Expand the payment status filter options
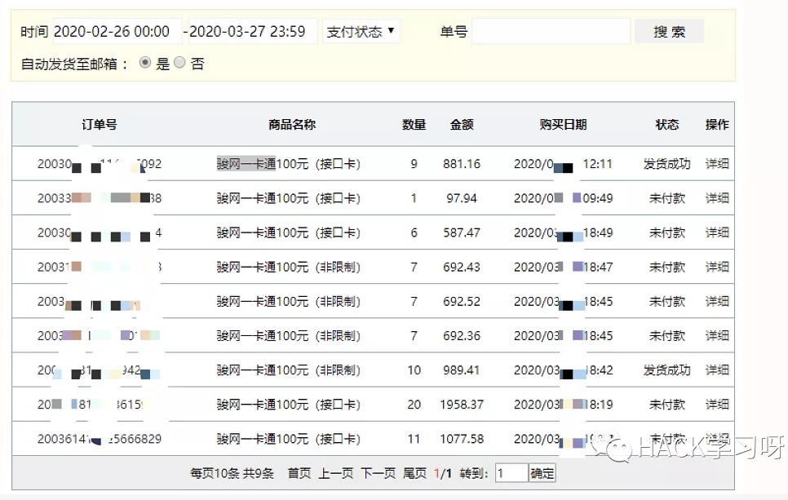The width and height of the screenshot is (788, 500). pyautogui.click(x=360, y=31)
